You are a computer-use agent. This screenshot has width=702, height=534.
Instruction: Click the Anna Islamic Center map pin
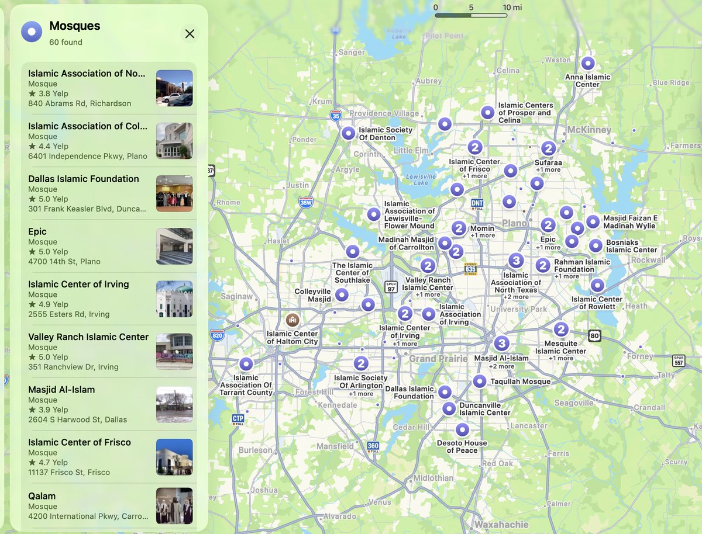coord(588,63)
